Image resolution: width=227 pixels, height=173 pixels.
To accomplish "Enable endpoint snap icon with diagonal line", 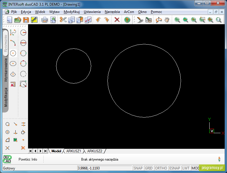I will click(x=15, y=124).
